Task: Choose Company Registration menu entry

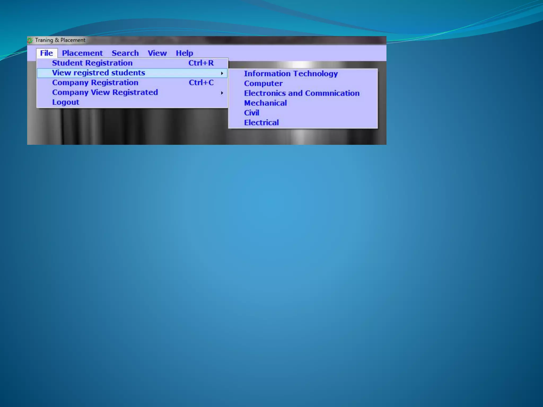Action: point(95,83)
